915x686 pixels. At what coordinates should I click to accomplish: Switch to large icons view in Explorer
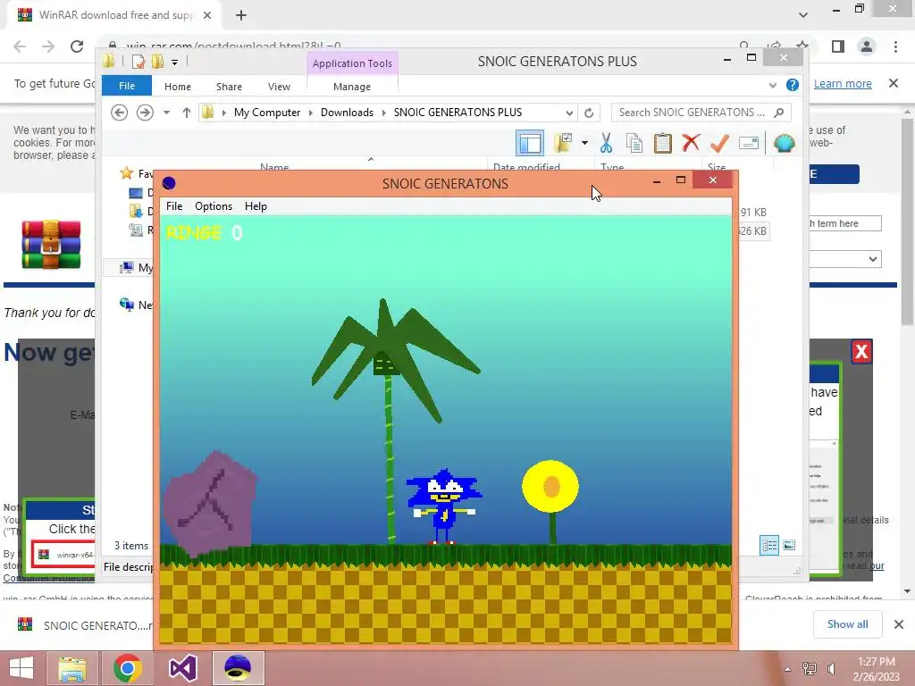pos(789,545)
